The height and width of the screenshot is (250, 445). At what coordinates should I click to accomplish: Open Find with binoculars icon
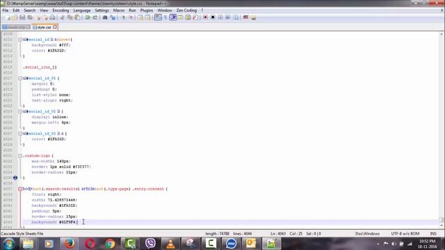pyautogui.click(x=105, y=17)
